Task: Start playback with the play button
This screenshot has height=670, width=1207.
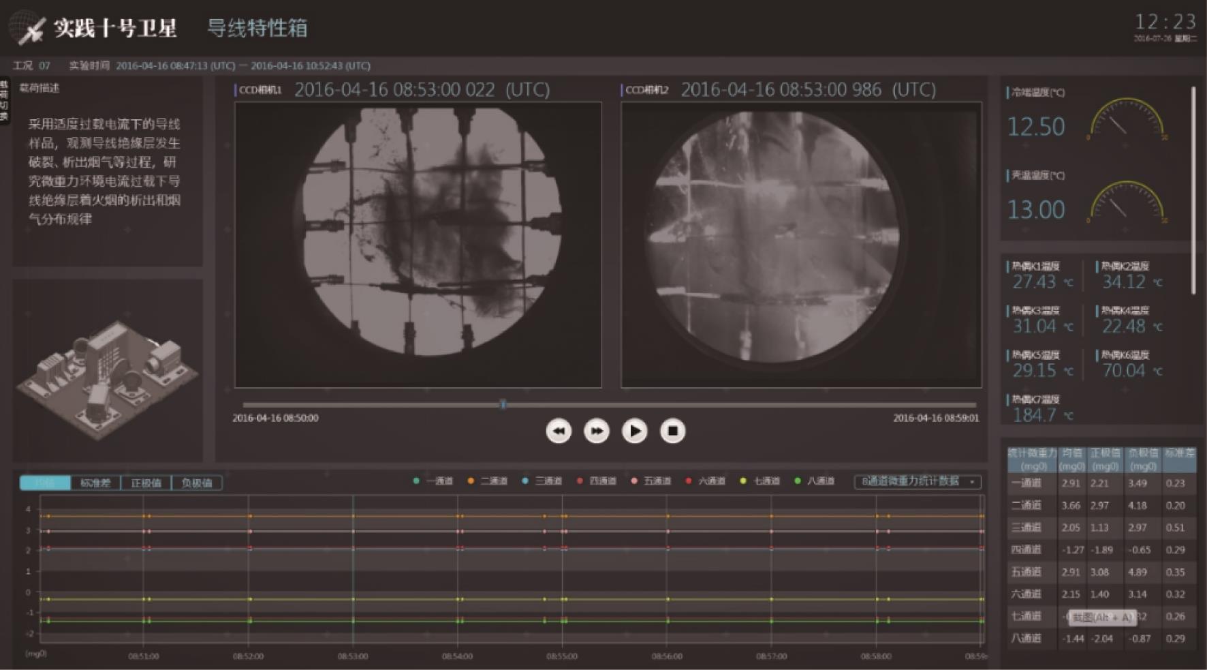Action: point(635,431)
